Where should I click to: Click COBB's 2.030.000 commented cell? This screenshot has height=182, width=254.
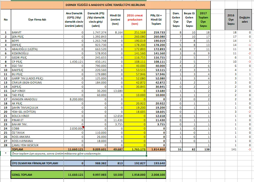[x=74, y=128]
